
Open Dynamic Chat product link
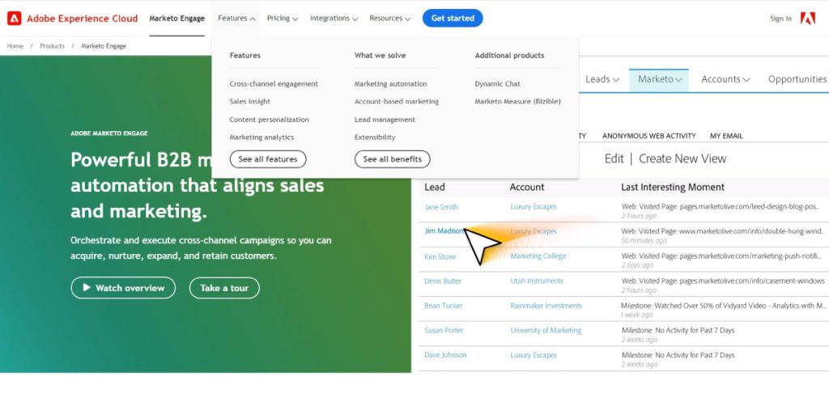tap(497, 84)
